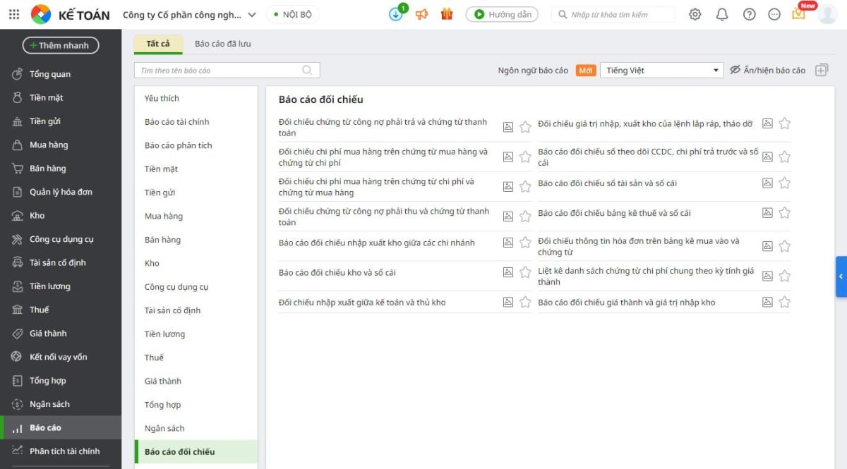Switch to 'Báo cáo đã lưu' tab

[x=222, y=44]
